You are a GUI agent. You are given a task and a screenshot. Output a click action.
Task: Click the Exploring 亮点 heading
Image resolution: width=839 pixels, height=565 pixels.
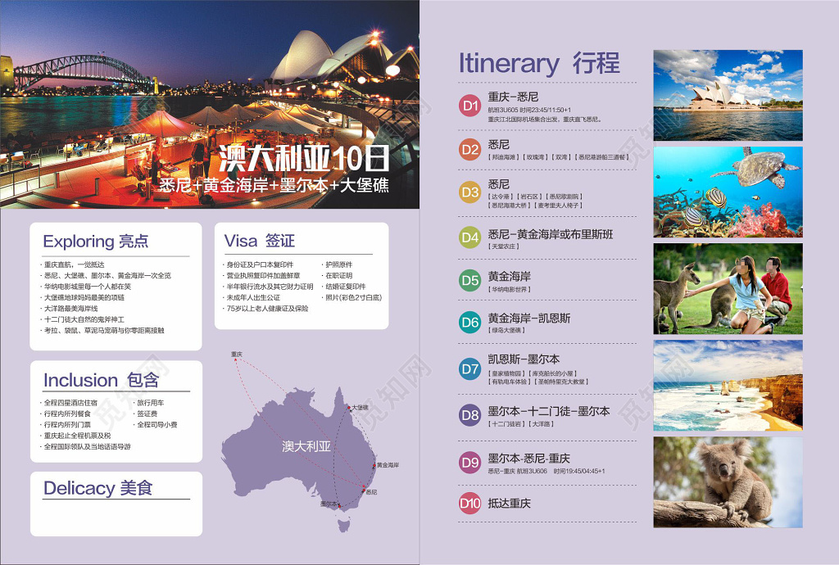tap(96, 242)
